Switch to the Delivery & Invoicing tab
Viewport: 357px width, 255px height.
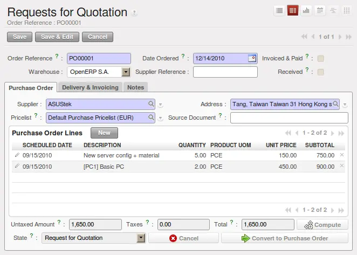click(x=90, y=87)
